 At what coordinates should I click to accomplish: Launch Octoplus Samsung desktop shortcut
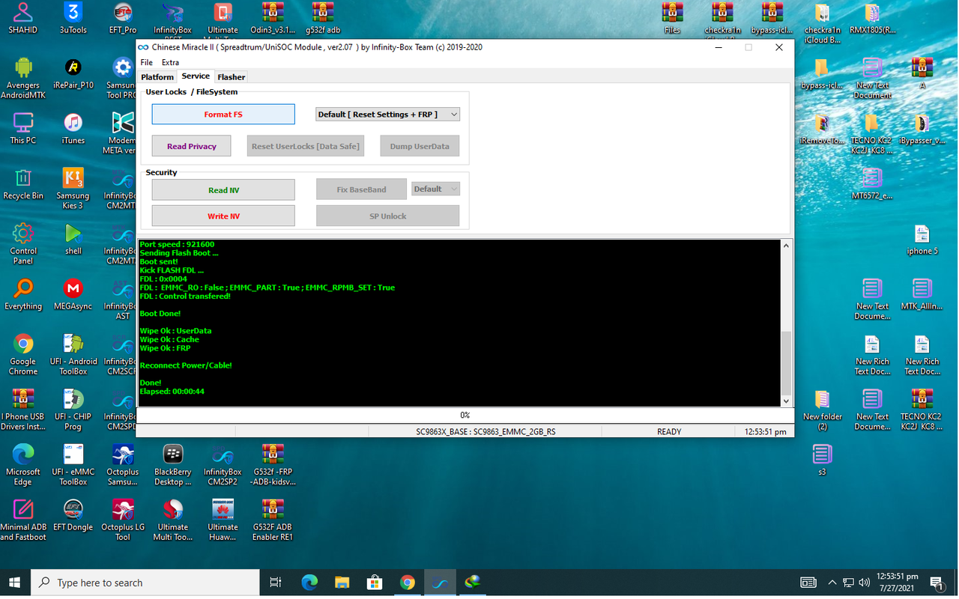coord(123,466)
